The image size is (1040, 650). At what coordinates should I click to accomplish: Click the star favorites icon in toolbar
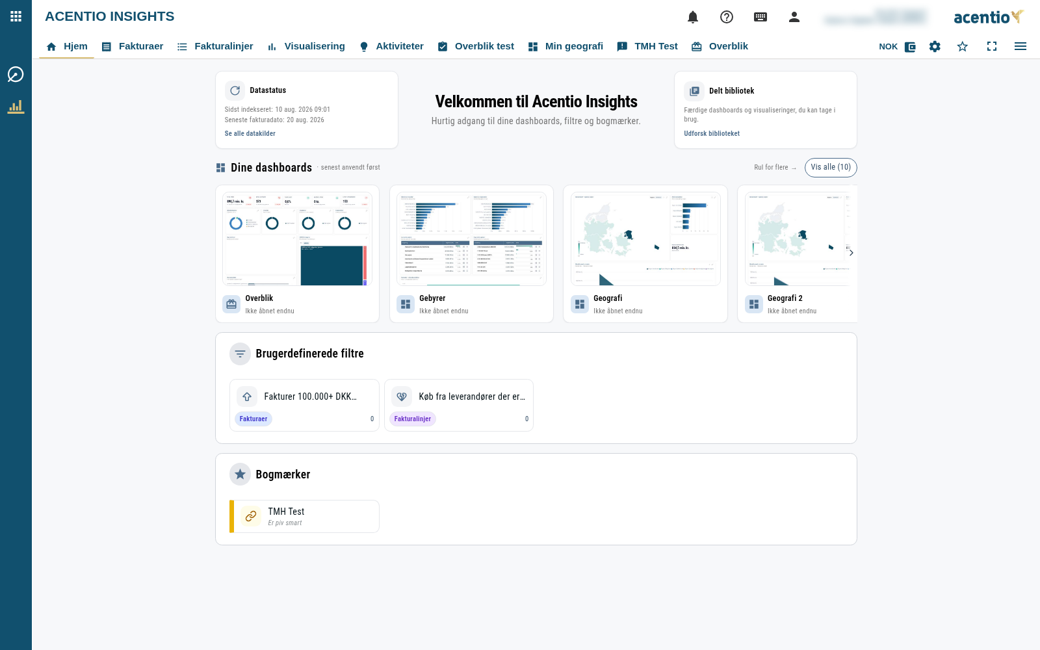[963, 46]
